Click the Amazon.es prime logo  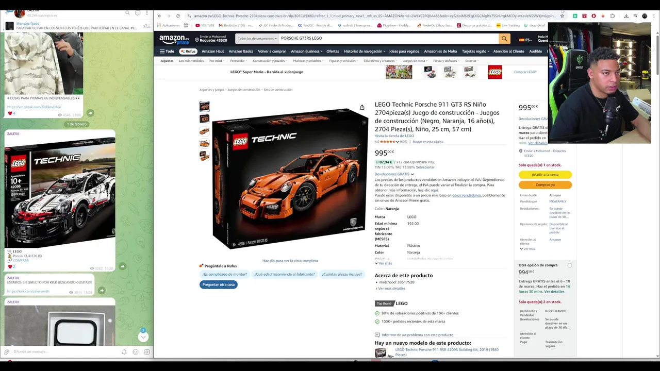[x=174, y=39]
